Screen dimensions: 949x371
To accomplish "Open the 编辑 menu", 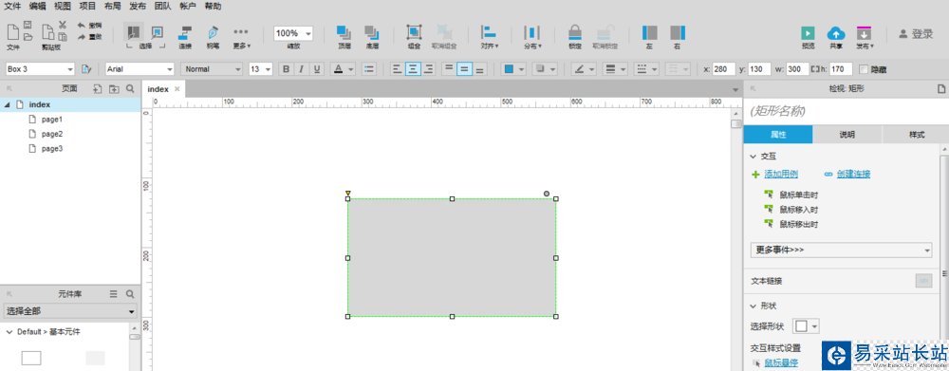I will tap(38, 7).
